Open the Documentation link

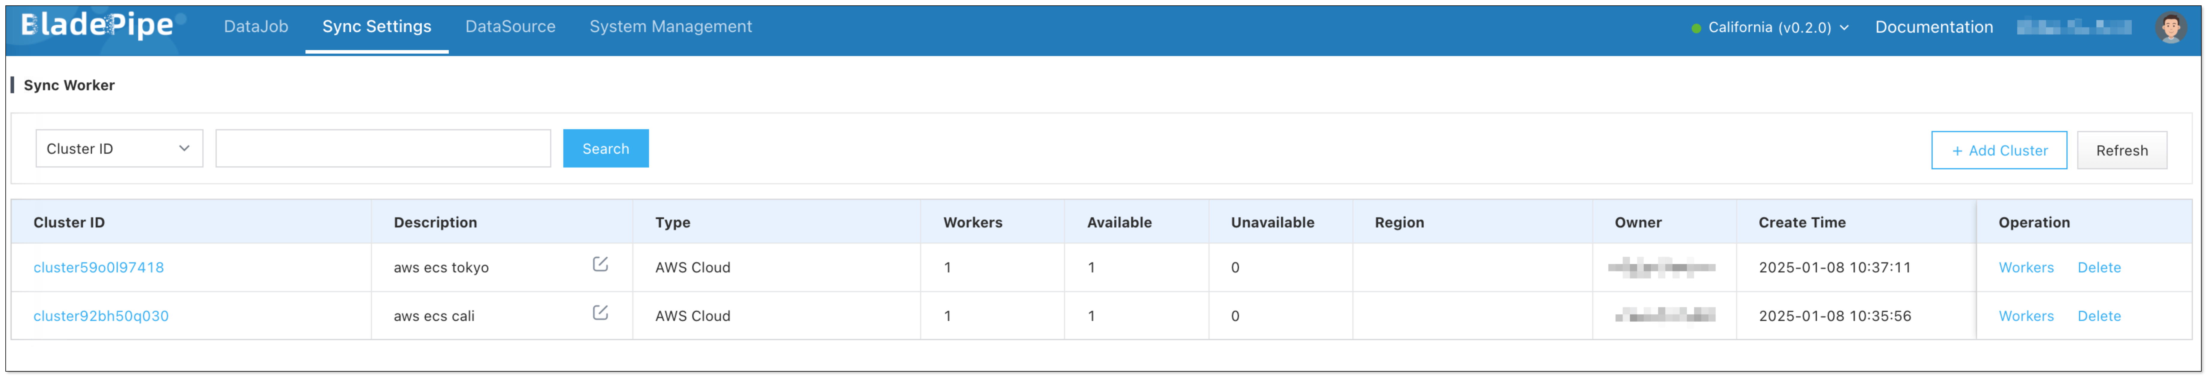tap(1933, 28)
